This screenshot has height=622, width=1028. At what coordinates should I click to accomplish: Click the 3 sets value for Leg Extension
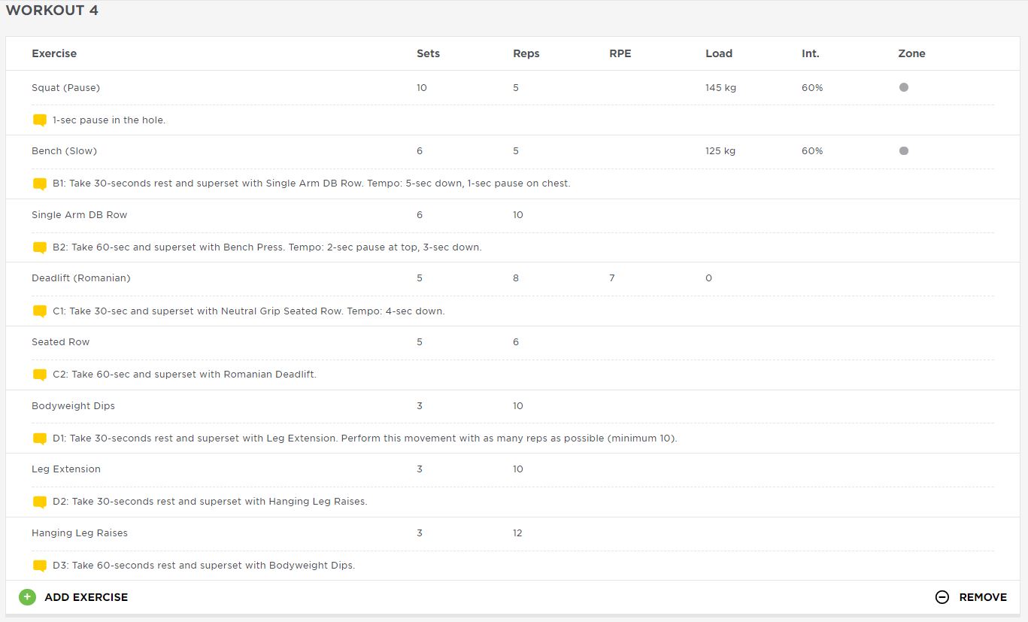pyautogui.click(x=420, y=469)
